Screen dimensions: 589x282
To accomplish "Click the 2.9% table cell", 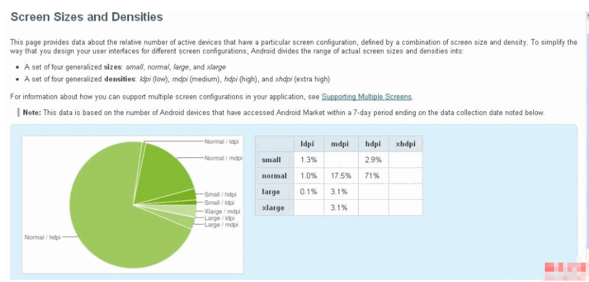I will pyautogui.click(x=373, y=159).
